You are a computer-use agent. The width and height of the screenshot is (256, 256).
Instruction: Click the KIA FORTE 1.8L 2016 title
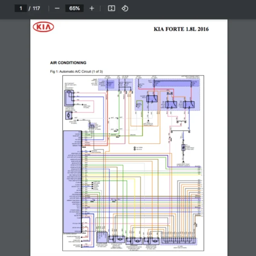181,29
